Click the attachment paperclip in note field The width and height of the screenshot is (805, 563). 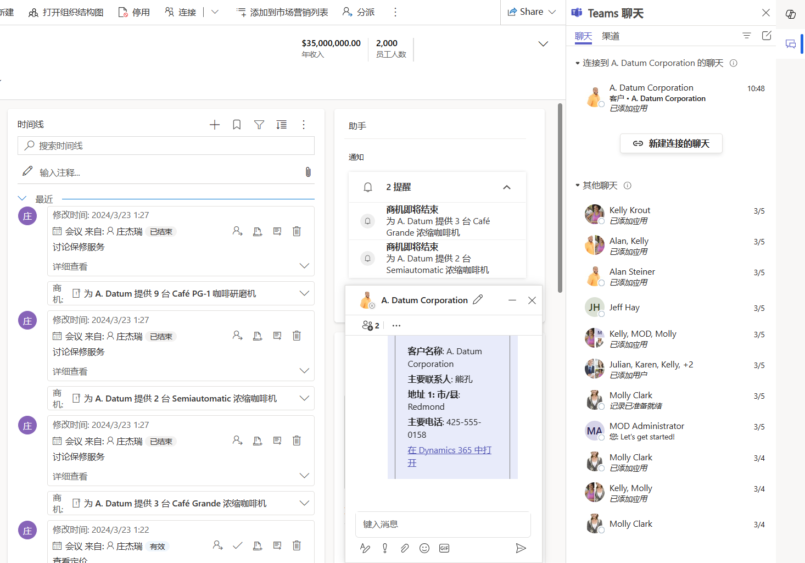pos(308,172)
